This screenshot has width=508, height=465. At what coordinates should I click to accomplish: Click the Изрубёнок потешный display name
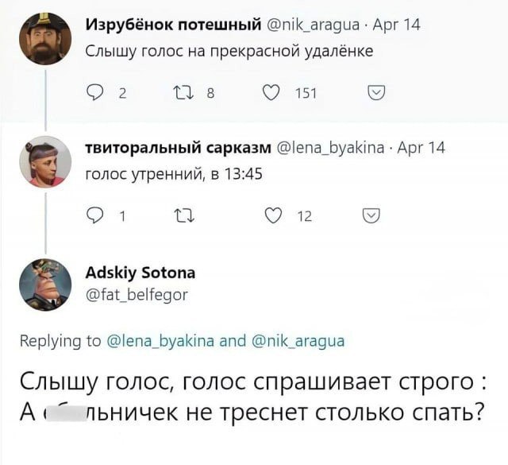[173, 25]
